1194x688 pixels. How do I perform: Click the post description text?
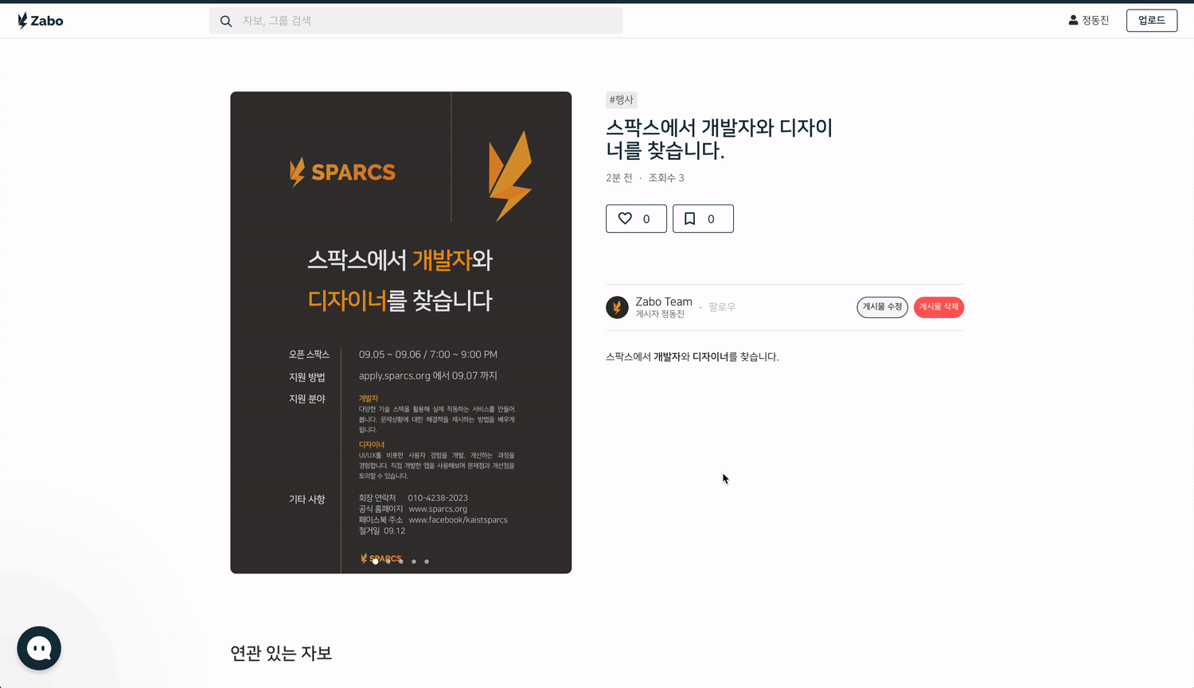click(693, 357)
